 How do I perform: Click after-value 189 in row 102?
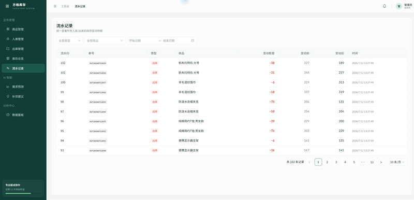coord(342,63)
